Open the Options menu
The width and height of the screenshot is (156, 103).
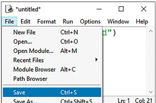(x=90, y=22)
